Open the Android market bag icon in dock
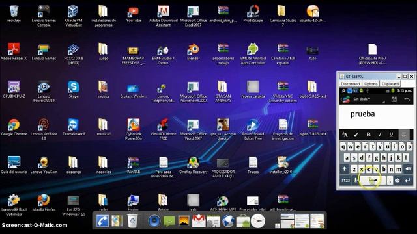Image resolution: width=417 pixels, height=234 pixels. 243,222
